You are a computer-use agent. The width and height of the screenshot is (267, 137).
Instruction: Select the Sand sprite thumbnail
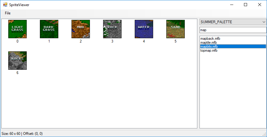click(x=176, y=29)
